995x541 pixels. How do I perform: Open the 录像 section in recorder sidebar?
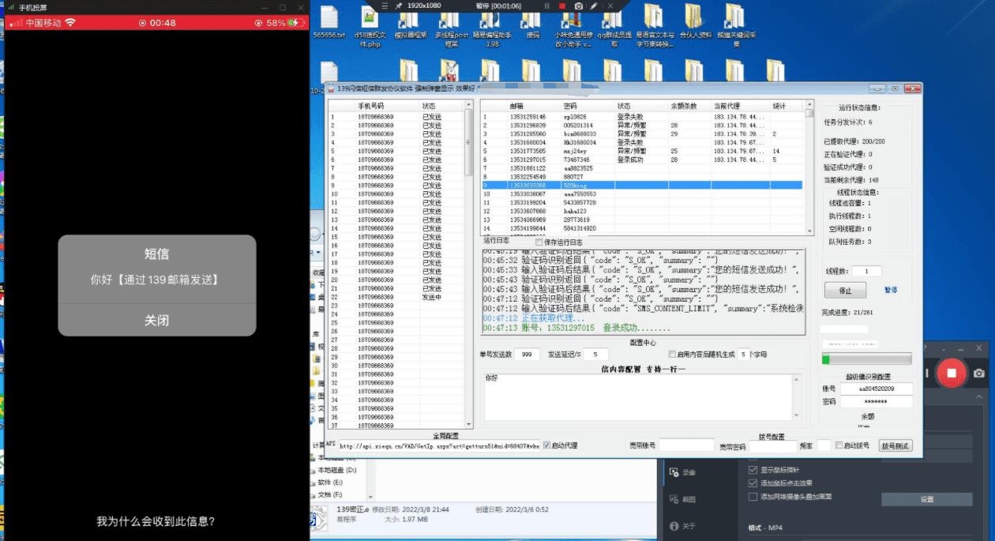[684, 472]
